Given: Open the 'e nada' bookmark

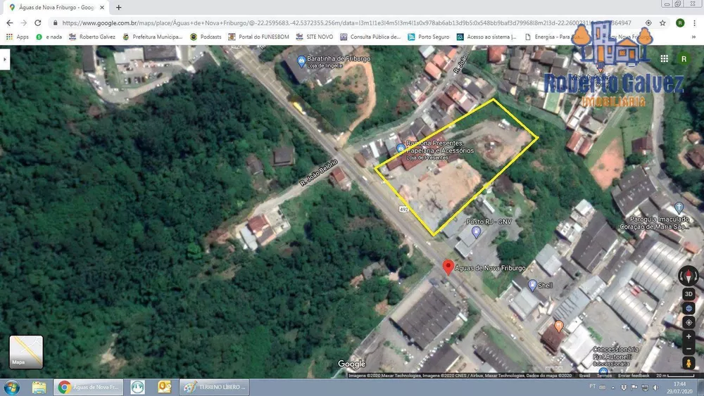Looking at the screenshot, I should tap(49, 37).
